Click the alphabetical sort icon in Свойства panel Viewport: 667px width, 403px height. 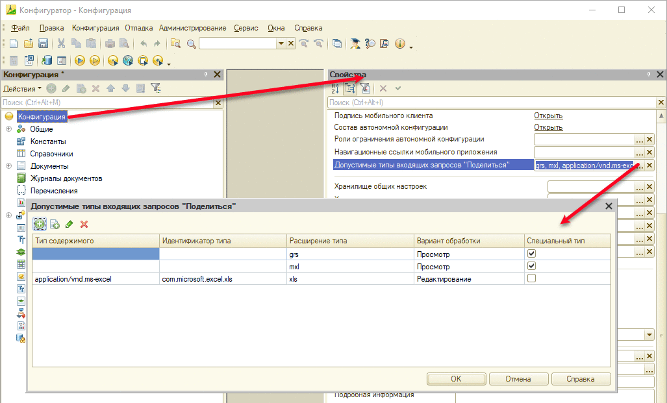pos(335,88)
